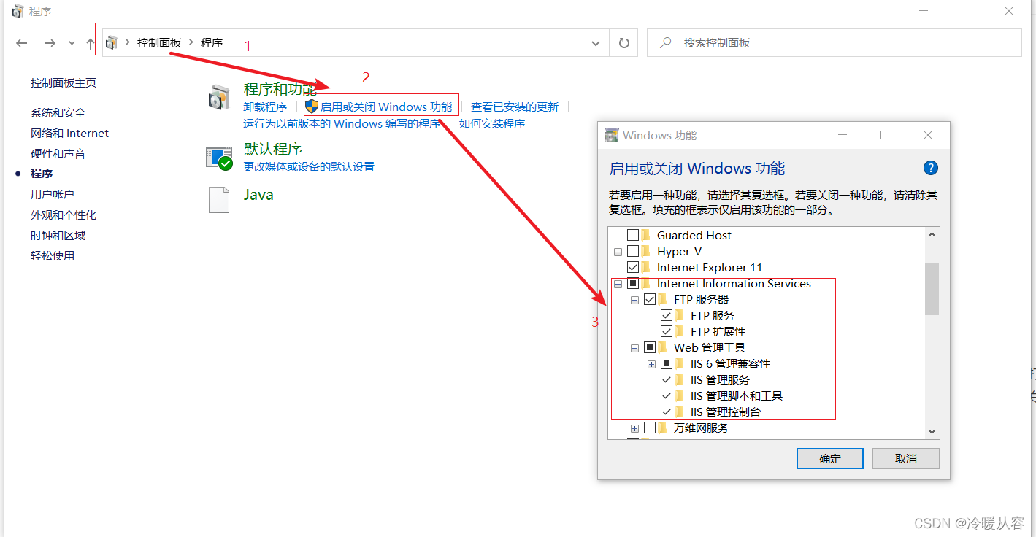Toggle the Internet Explorer 11 checkbox
The image size is (1036, 537).
click(633, 268)
